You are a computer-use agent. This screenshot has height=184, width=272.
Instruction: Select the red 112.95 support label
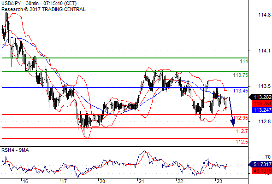click(x=241, y=118)
